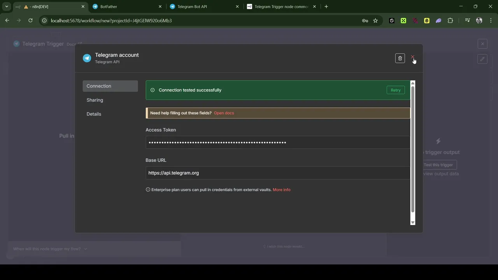This screenshot has height=280, width=498.
Task: Open the Chrome three-dot menu
Action: tap(490, 21)
